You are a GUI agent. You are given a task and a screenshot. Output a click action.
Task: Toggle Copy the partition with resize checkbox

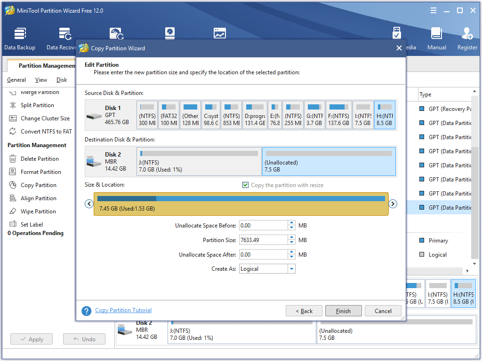245,185
